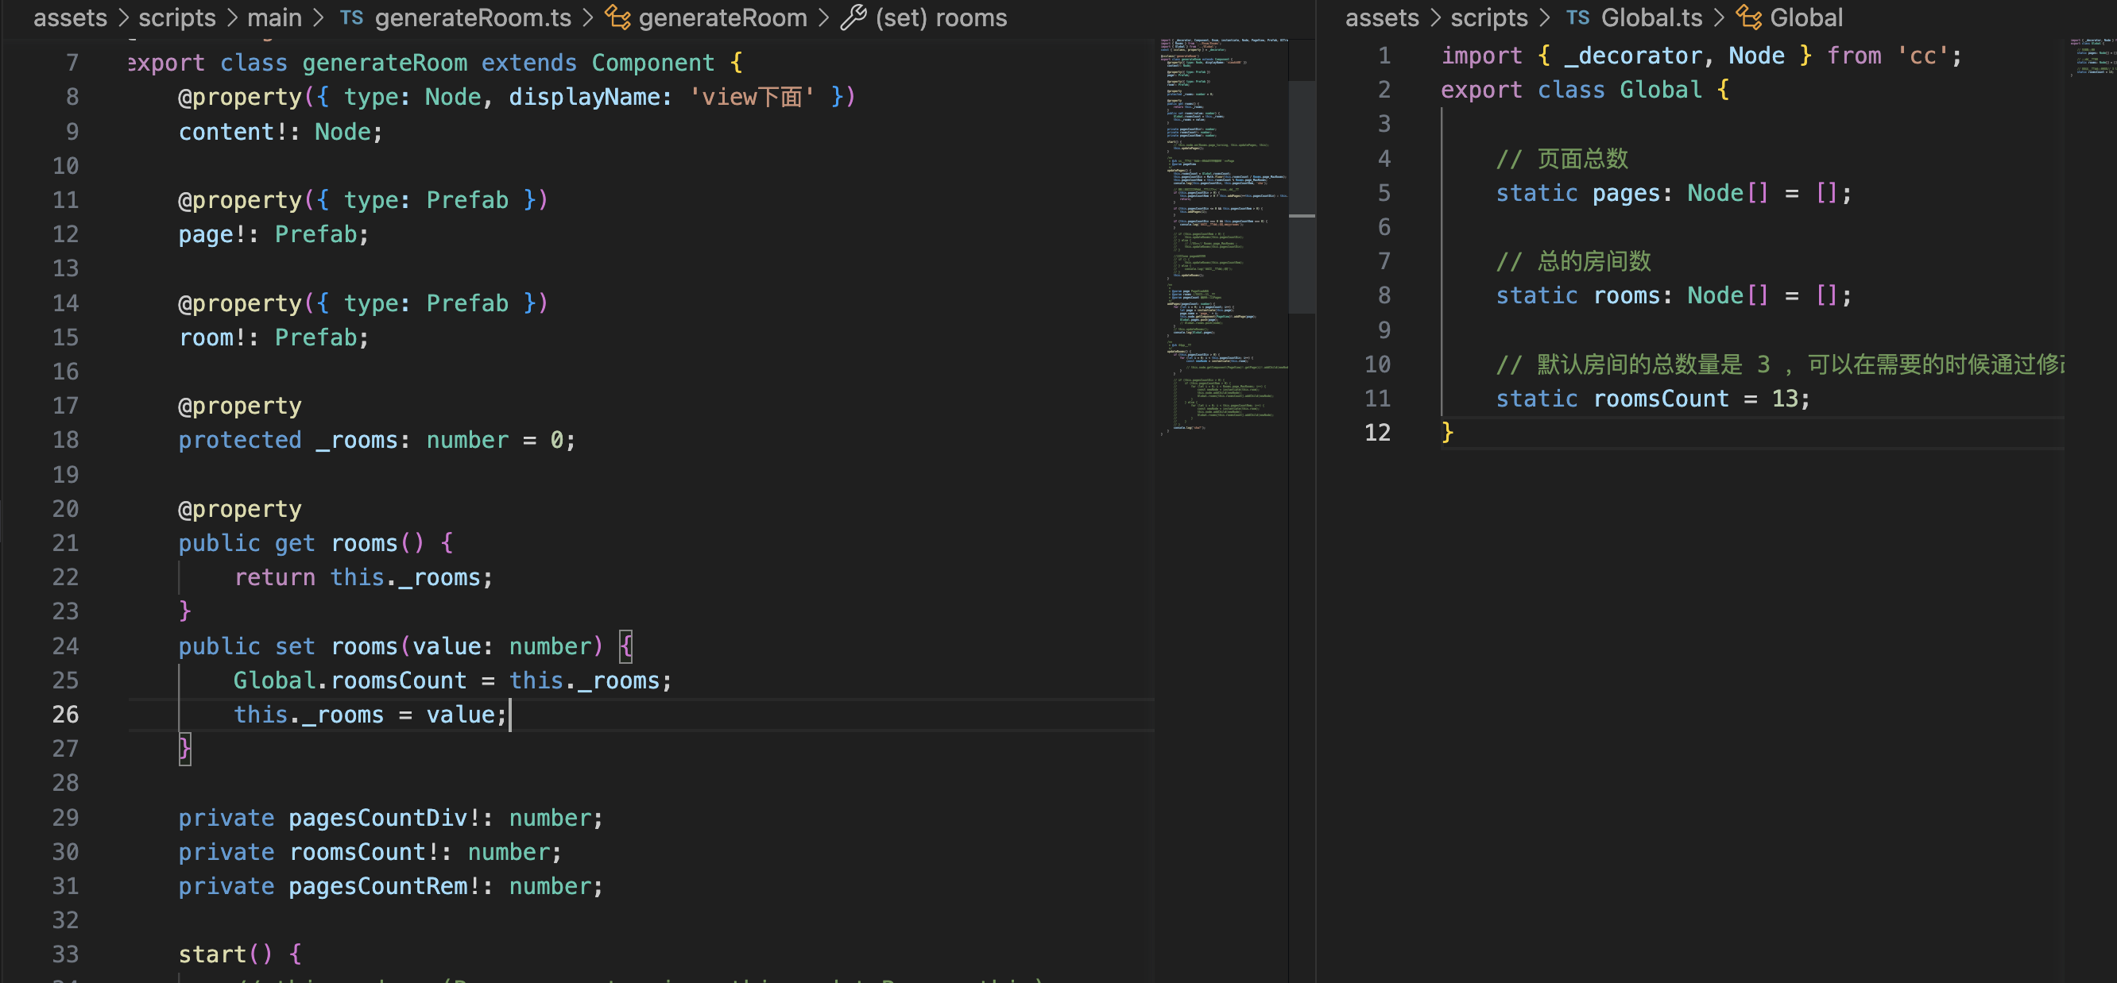The height and width of the screenshot is (983, 2117).
Task: Click the TS icon before generateRoom.ts breadcrumb
Action: tap(351, 17)
